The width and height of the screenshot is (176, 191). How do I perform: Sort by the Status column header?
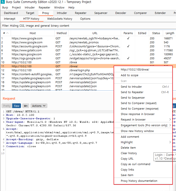point(156,33)
